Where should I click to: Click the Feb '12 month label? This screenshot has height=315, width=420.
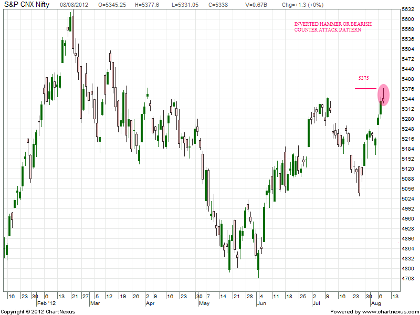coord(47,303)
